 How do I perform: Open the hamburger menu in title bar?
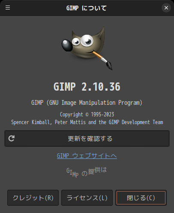coord(8,8)
